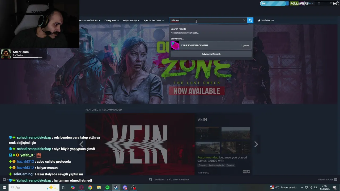Expand the Ways to Play dropdown
This screenshot has height=191, width=340.
coord(131,20)
